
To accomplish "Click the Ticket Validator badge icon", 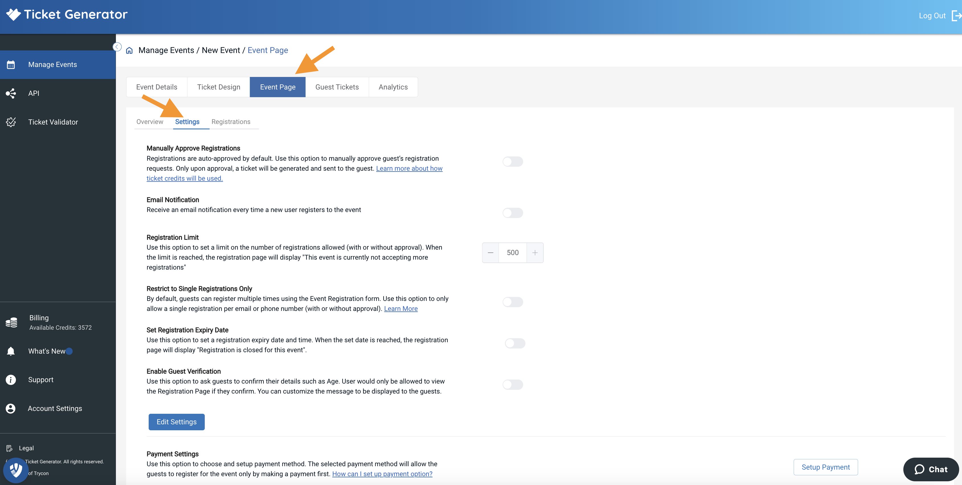I will pos(11,122).
